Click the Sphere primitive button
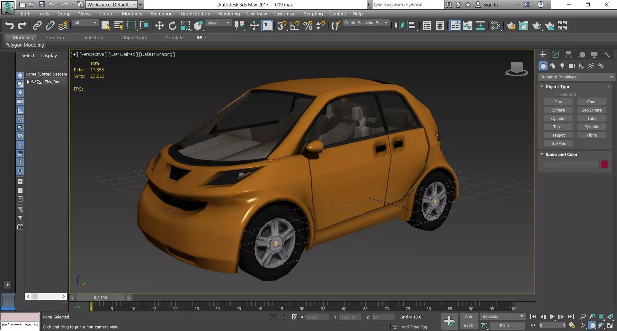The height and width of the screenshot is (331, 617). point(558,110)
